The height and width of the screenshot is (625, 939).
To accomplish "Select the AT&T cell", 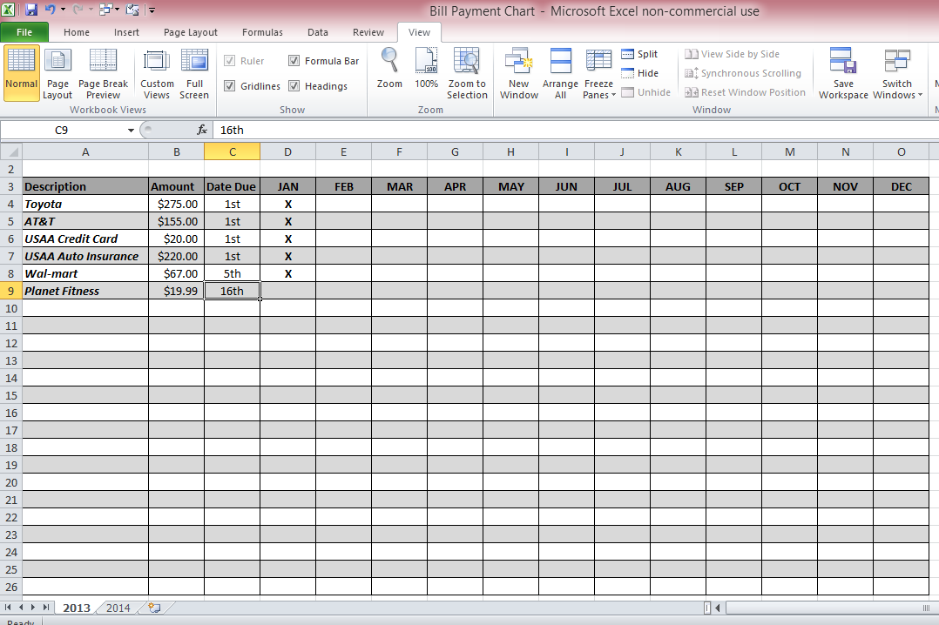I will 85,221.
